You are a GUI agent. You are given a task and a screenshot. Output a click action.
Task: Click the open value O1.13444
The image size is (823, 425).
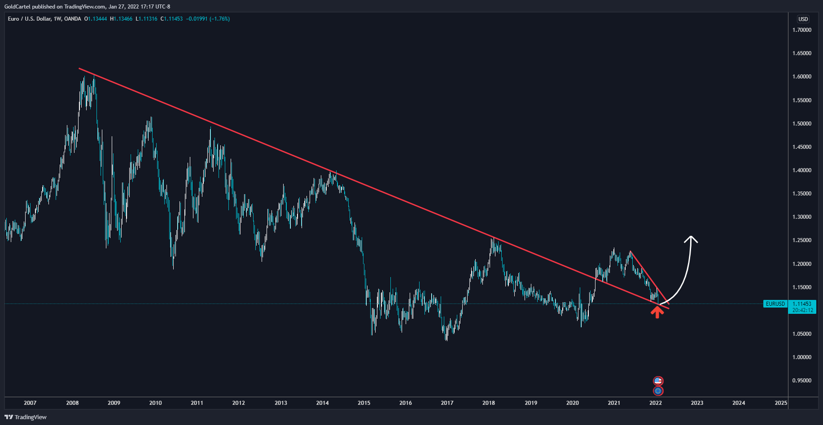tap(96, 19)
